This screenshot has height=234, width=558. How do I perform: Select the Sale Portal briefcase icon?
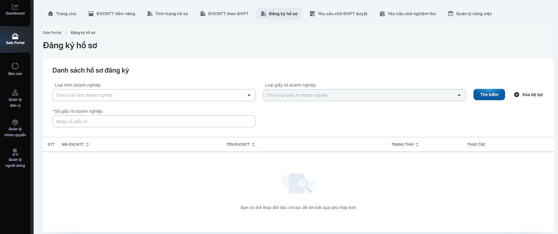[15, 36]
